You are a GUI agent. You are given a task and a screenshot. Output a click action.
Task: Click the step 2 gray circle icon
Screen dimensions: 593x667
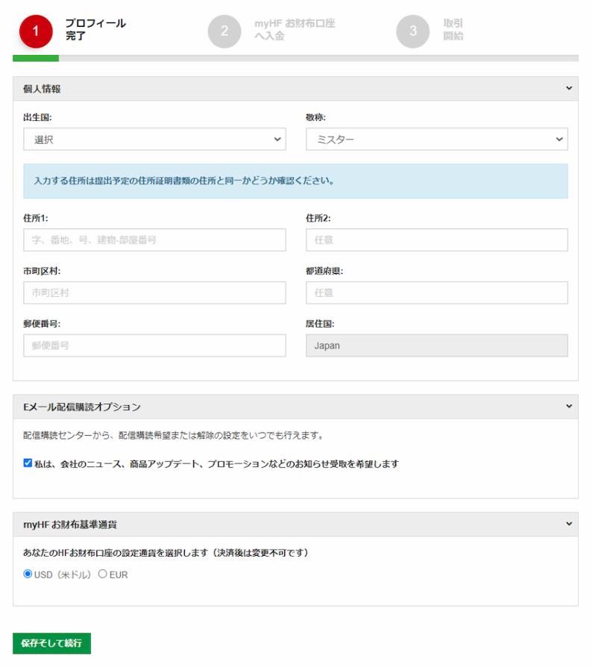pyautogui.click(x=225, y=31)
